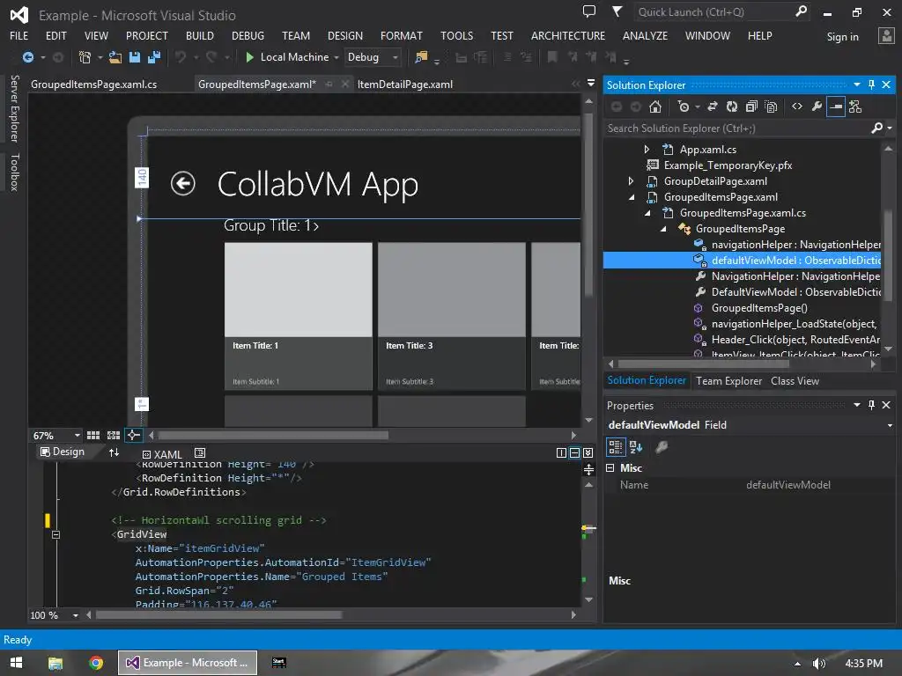This screenshot has width=902, height=676.
Task: Toggle Categorized view in Properties panel
Action: click(x=616, y=446)
